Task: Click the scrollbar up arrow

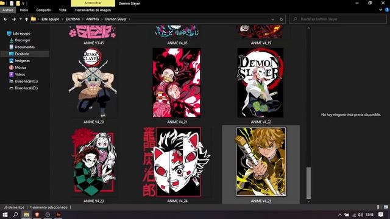Action: coord(308,28)
